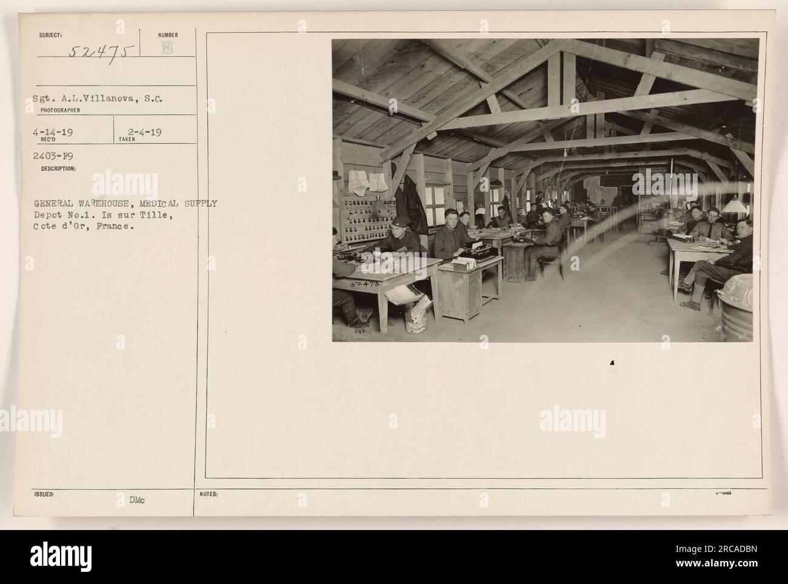Click the stamped H mark under NUMBER
This screenshot has width=788, height=584.
coord(168,47)
